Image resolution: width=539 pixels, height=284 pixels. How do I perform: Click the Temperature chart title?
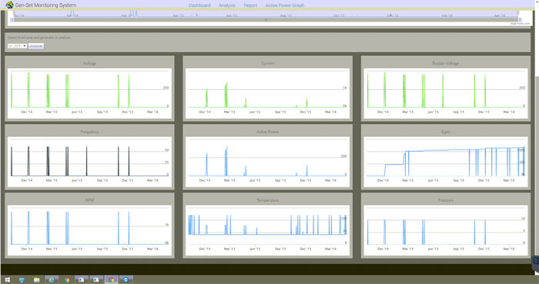(x=267, y=200)
